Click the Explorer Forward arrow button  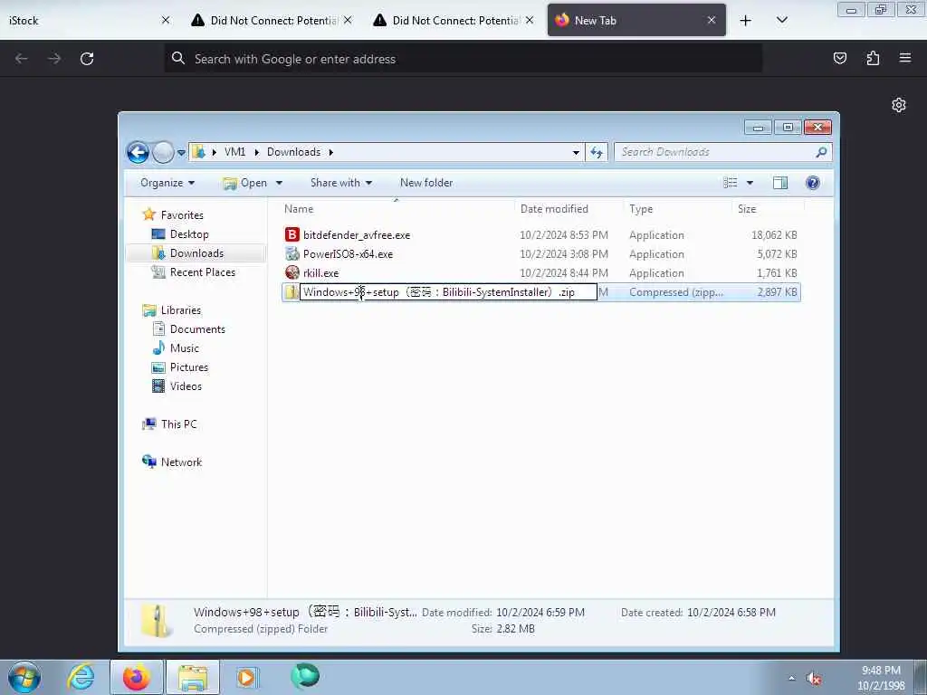(163, 152)
